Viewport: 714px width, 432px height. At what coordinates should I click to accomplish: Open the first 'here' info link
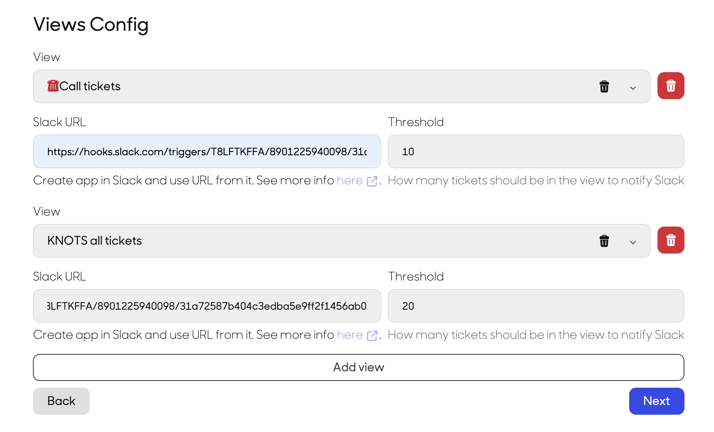tap(350, 181)
